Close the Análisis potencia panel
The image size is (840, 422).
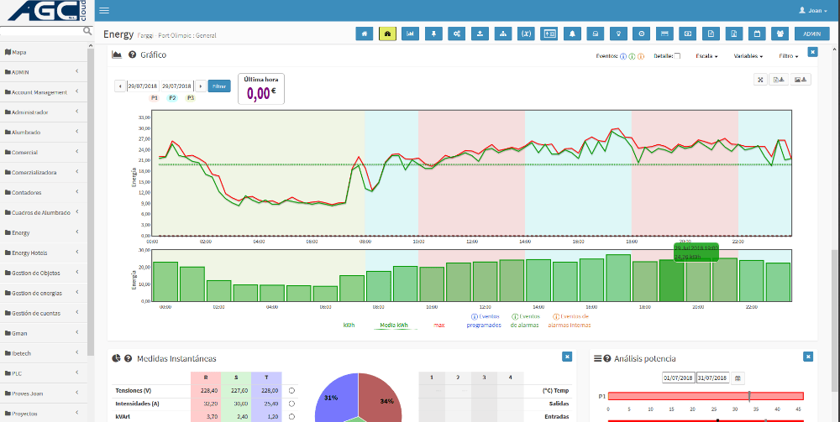[x=808, y=357]
